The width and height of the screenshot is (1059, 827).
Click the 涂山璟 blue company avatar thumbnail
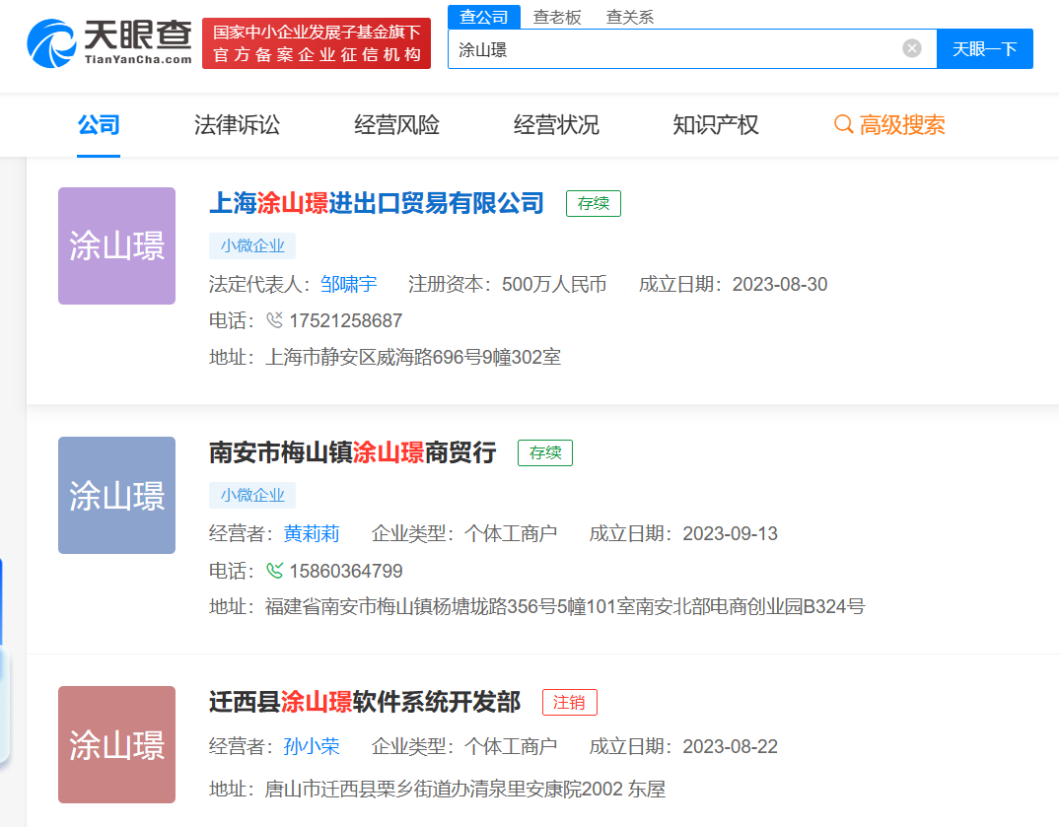point(116,495)
